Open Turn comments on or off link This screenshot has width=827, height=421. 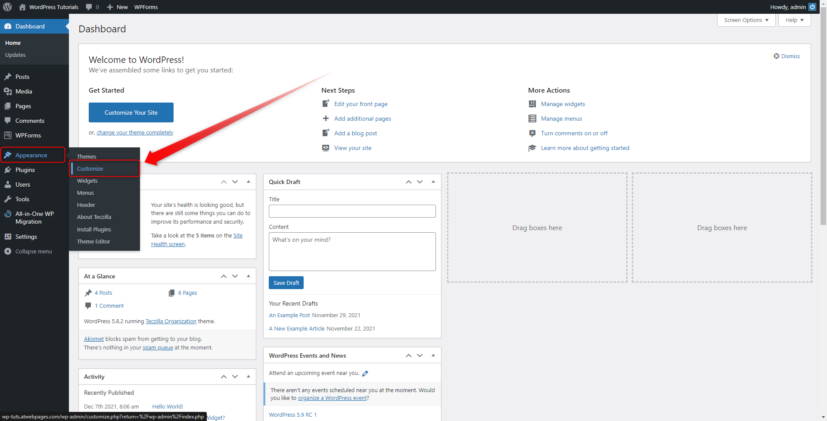(x=574, y=133)
